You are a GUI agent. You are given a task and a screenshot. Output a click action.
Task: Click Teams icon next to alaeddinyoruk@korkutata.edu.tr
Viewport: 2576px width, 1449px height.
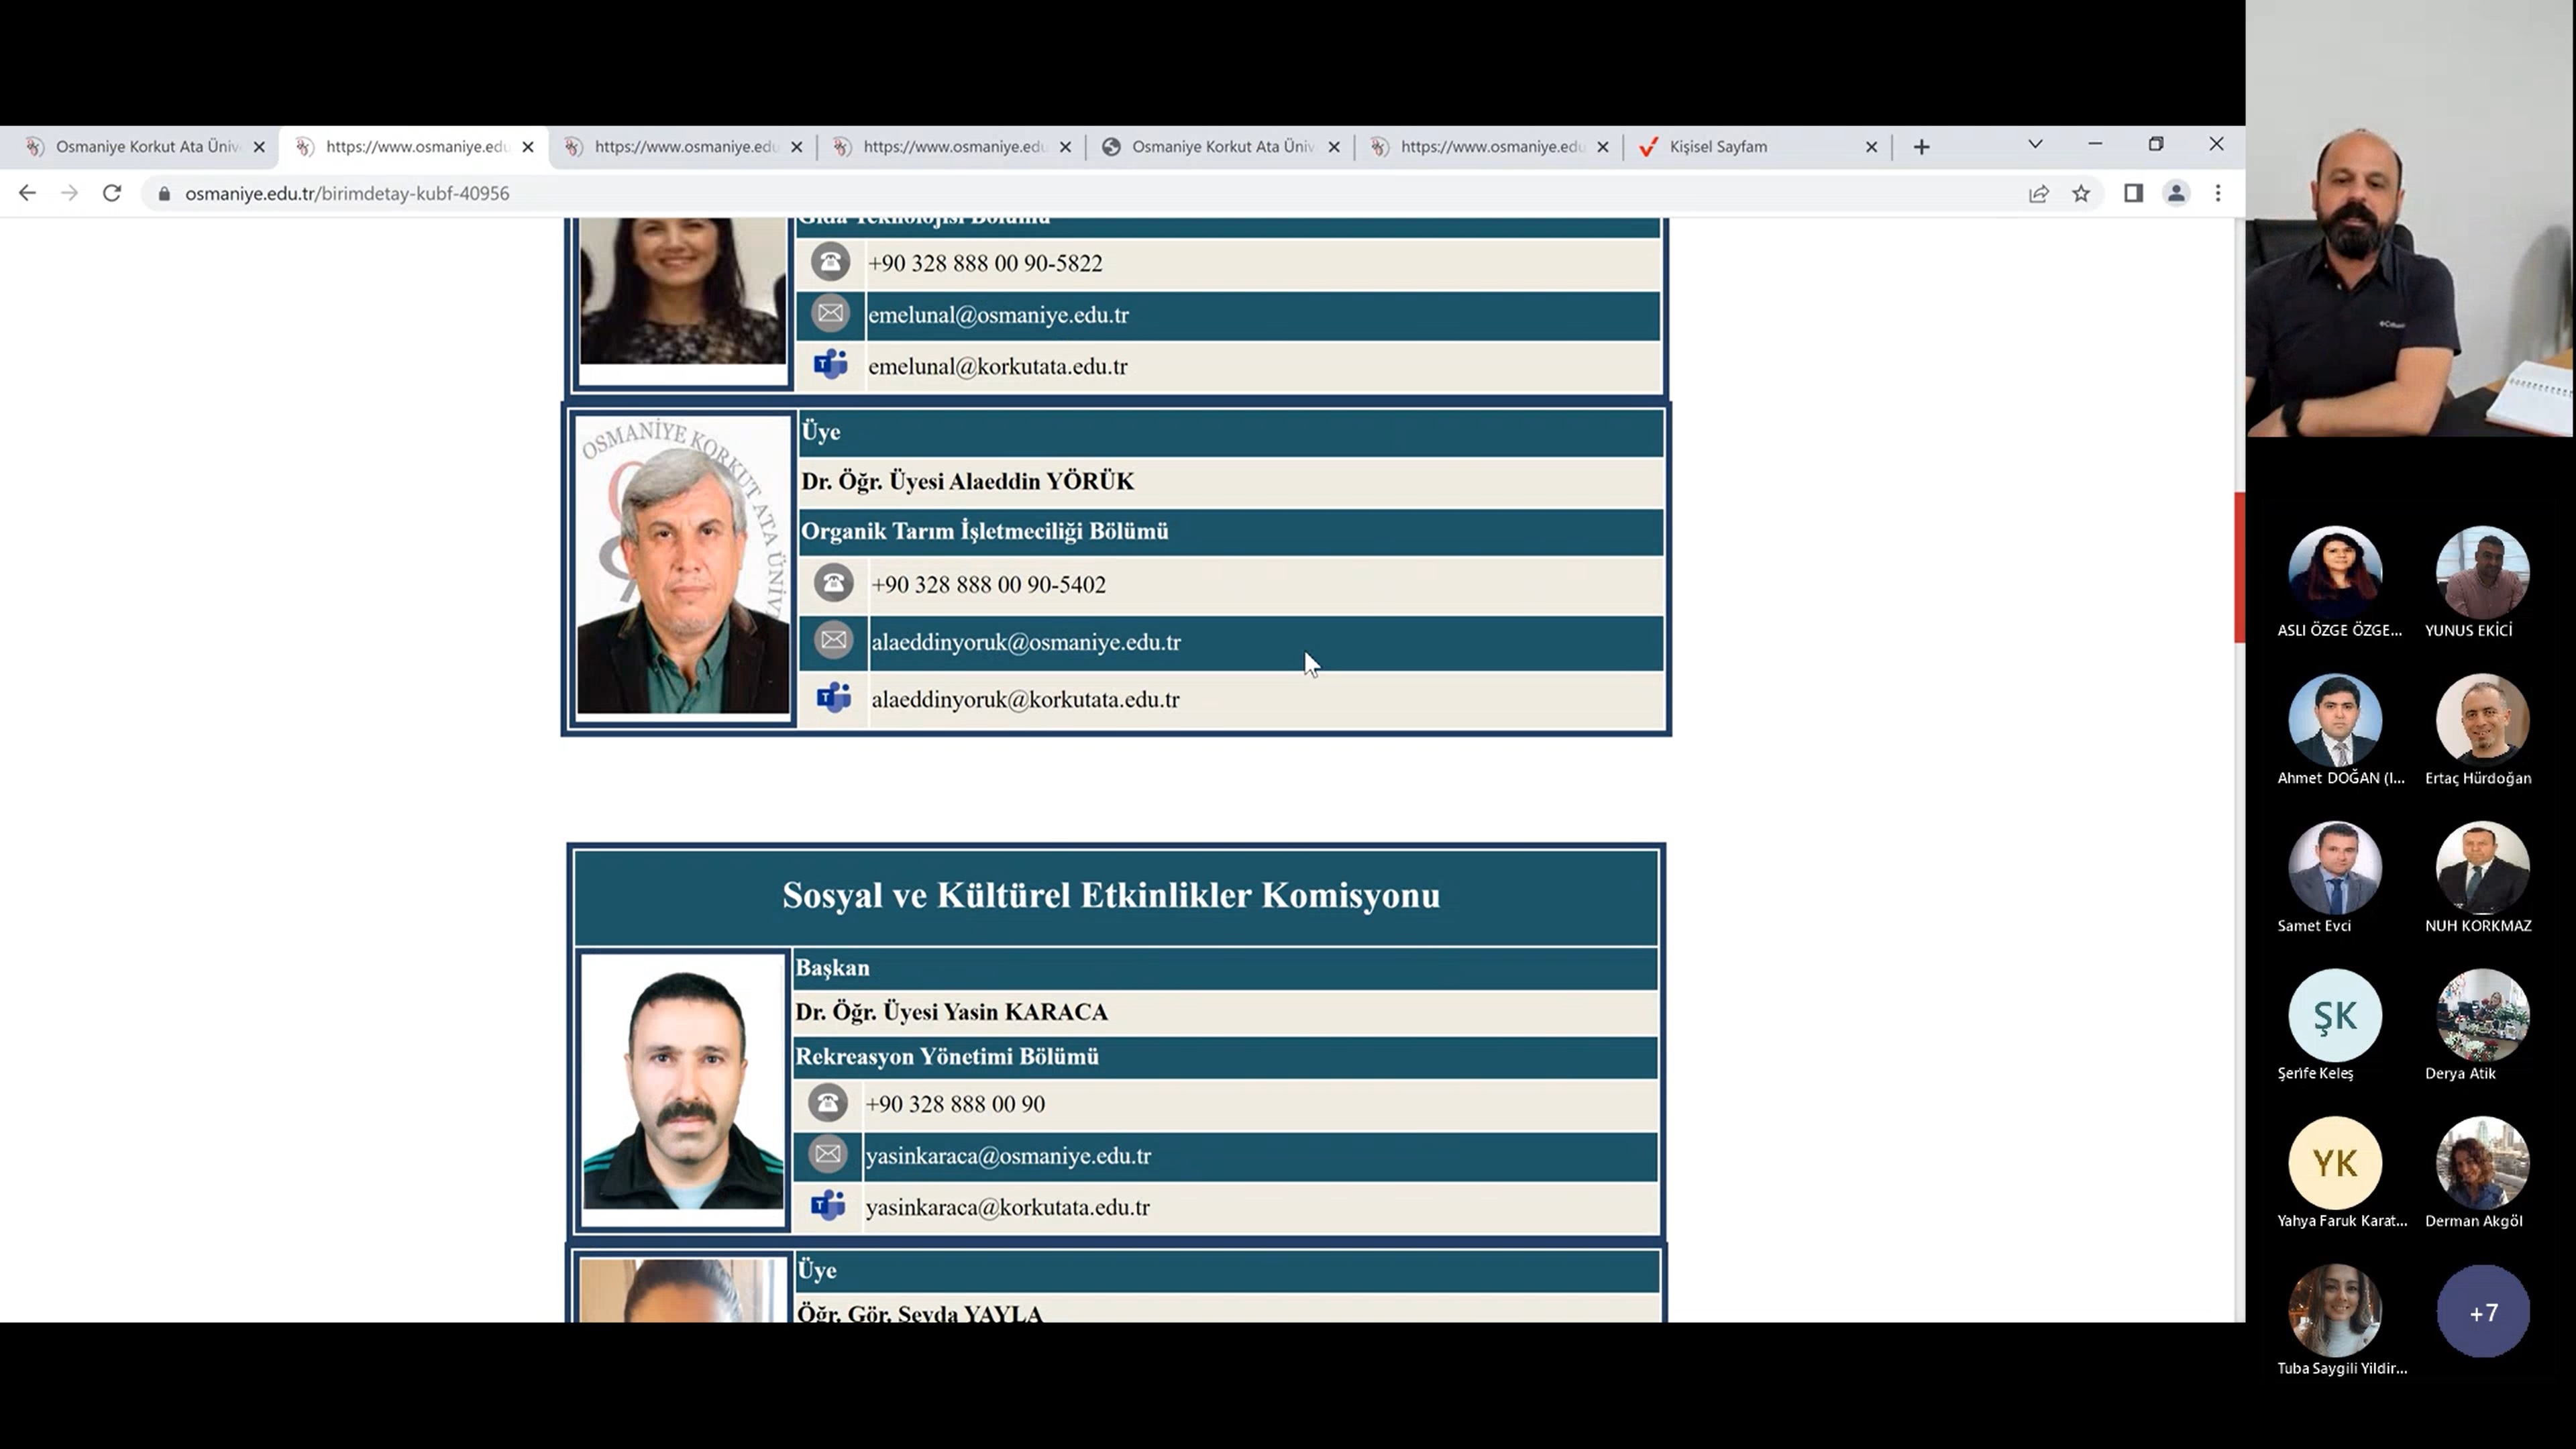click(x=833, y=697)
